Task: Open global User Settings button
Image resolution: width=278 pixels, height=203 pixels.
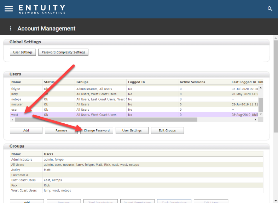Action: pos(23,52)
